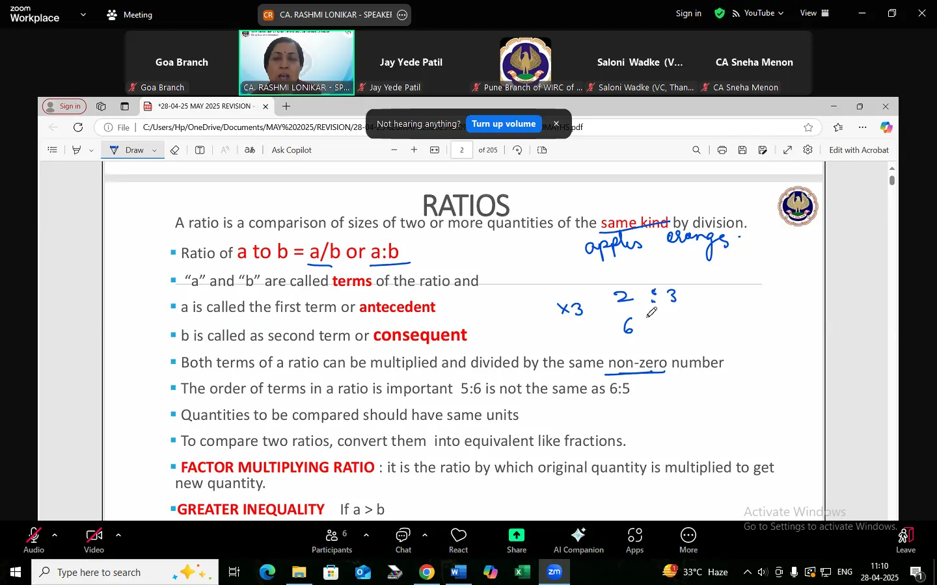The image size is (937, 585).
Task: Expand the Video options arrow
Action: coord(118,535)
